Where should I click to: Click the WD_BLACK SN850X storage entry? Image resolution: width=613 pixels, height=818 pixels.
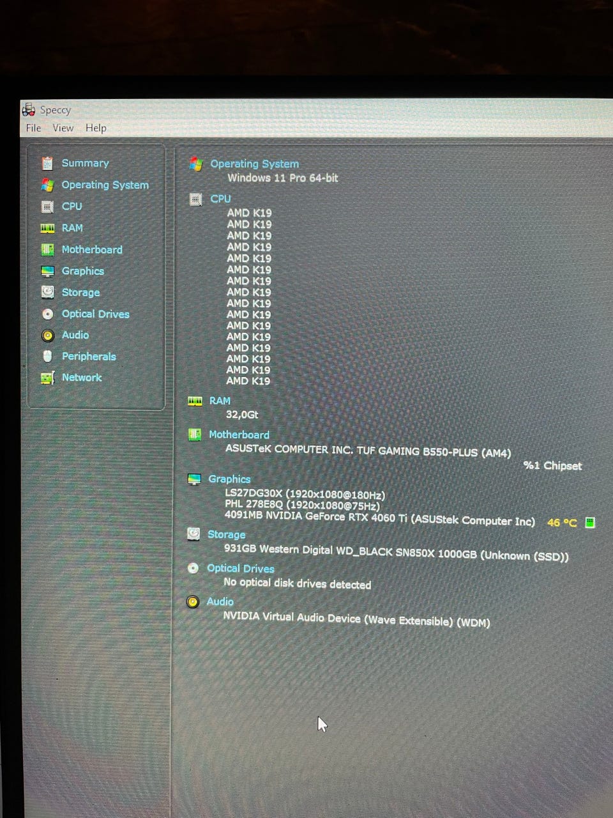coord(396,553)
